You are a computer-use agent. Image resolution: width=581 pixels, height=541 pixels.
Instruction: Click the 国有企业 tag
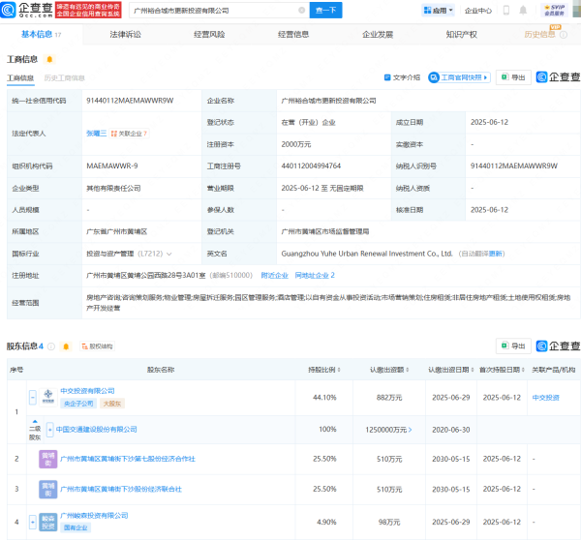point(76,527)
